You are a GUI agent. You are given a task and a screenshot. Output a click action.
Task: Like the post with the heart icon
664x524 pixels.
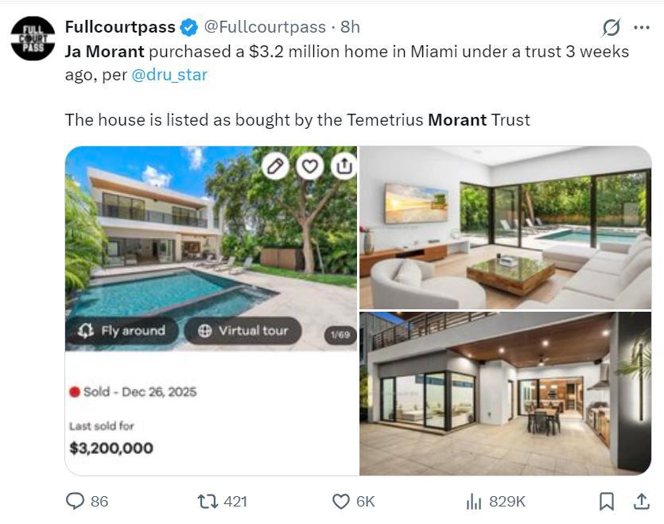pos(340,501)
